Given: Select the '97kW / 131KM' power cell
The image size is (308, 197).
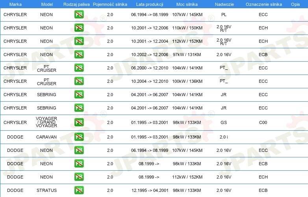Looking at the screenshot, I should pos(187,55).
